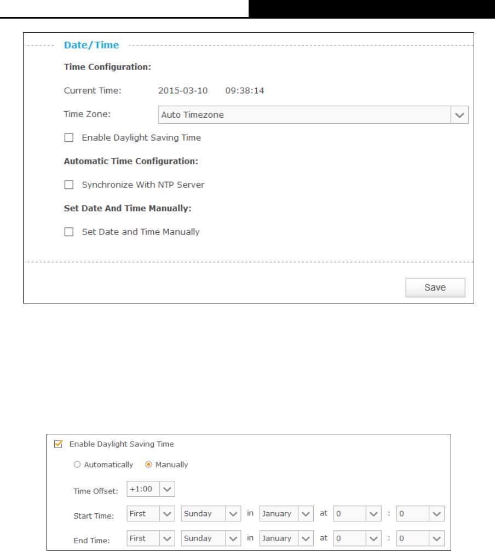Screen dimensions: 495x551
Task: Click the Time Offset label
Action: point(96,491)
